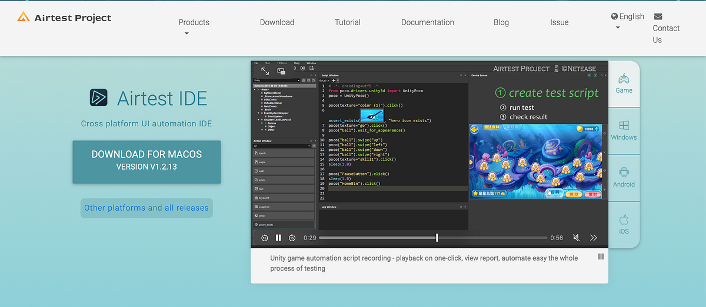Open more video controls double-chevron
The image size is (706, 307).
pos(594,238)
